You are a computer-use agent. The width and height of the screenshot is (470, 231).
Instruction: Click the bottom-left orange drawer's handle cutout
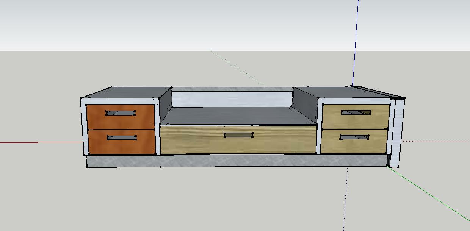tap(121, 138)
